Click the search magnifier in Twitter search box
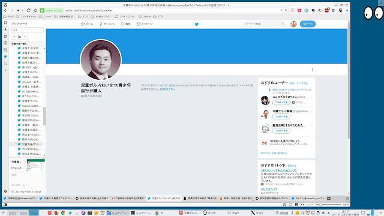384x216 pixels. click(283, 24)
